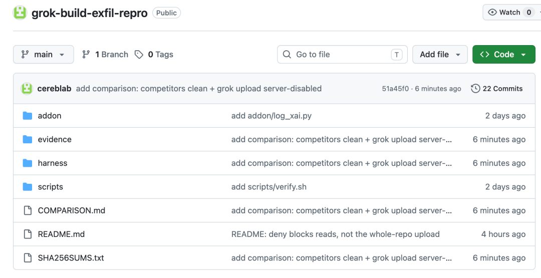Click '2 days ago' timestamp in scripts row
The height and width of the screenshot is (278, 541).
point(505,187)
